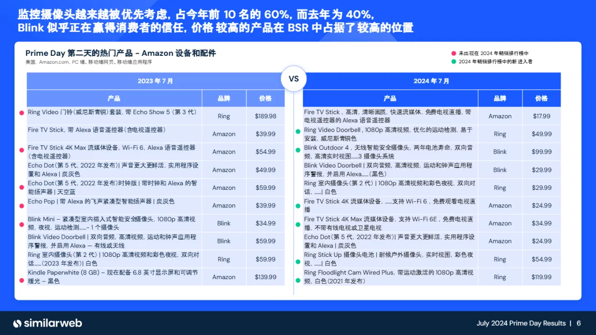Viewport: 596px width, 335px height.
Task: Click product Fire TV Stick, 带 Alexa 语音遥控器 in 2023
Action: click(x=97, y=130)
